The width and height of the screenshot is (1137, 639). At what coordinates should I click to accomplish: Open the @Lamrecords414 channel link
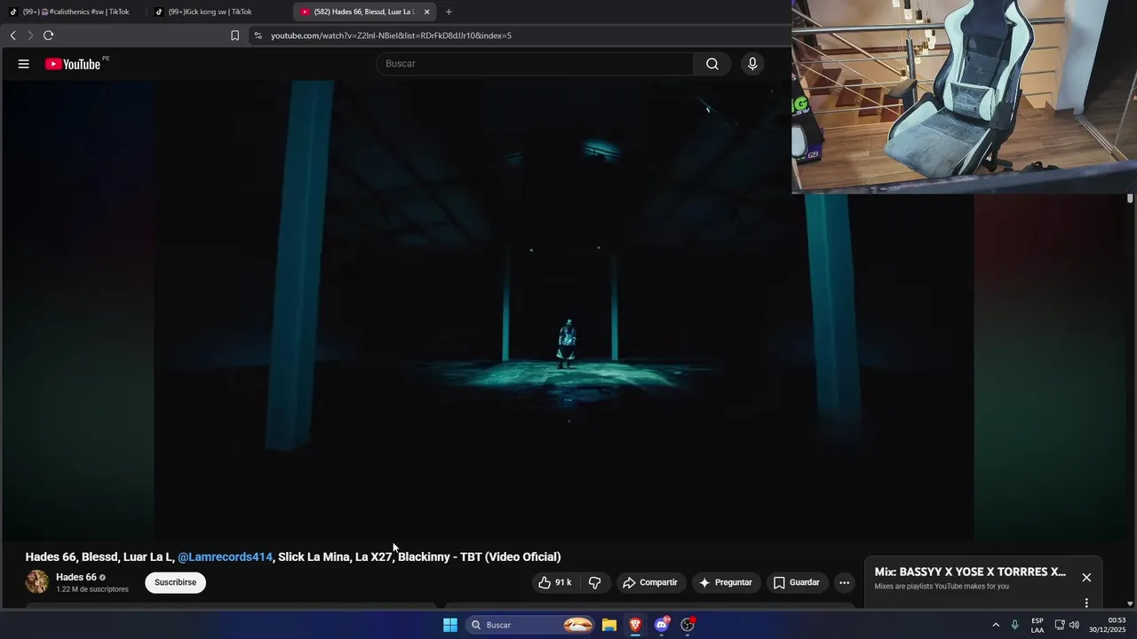pyautogui.click(x=225, y=556)
